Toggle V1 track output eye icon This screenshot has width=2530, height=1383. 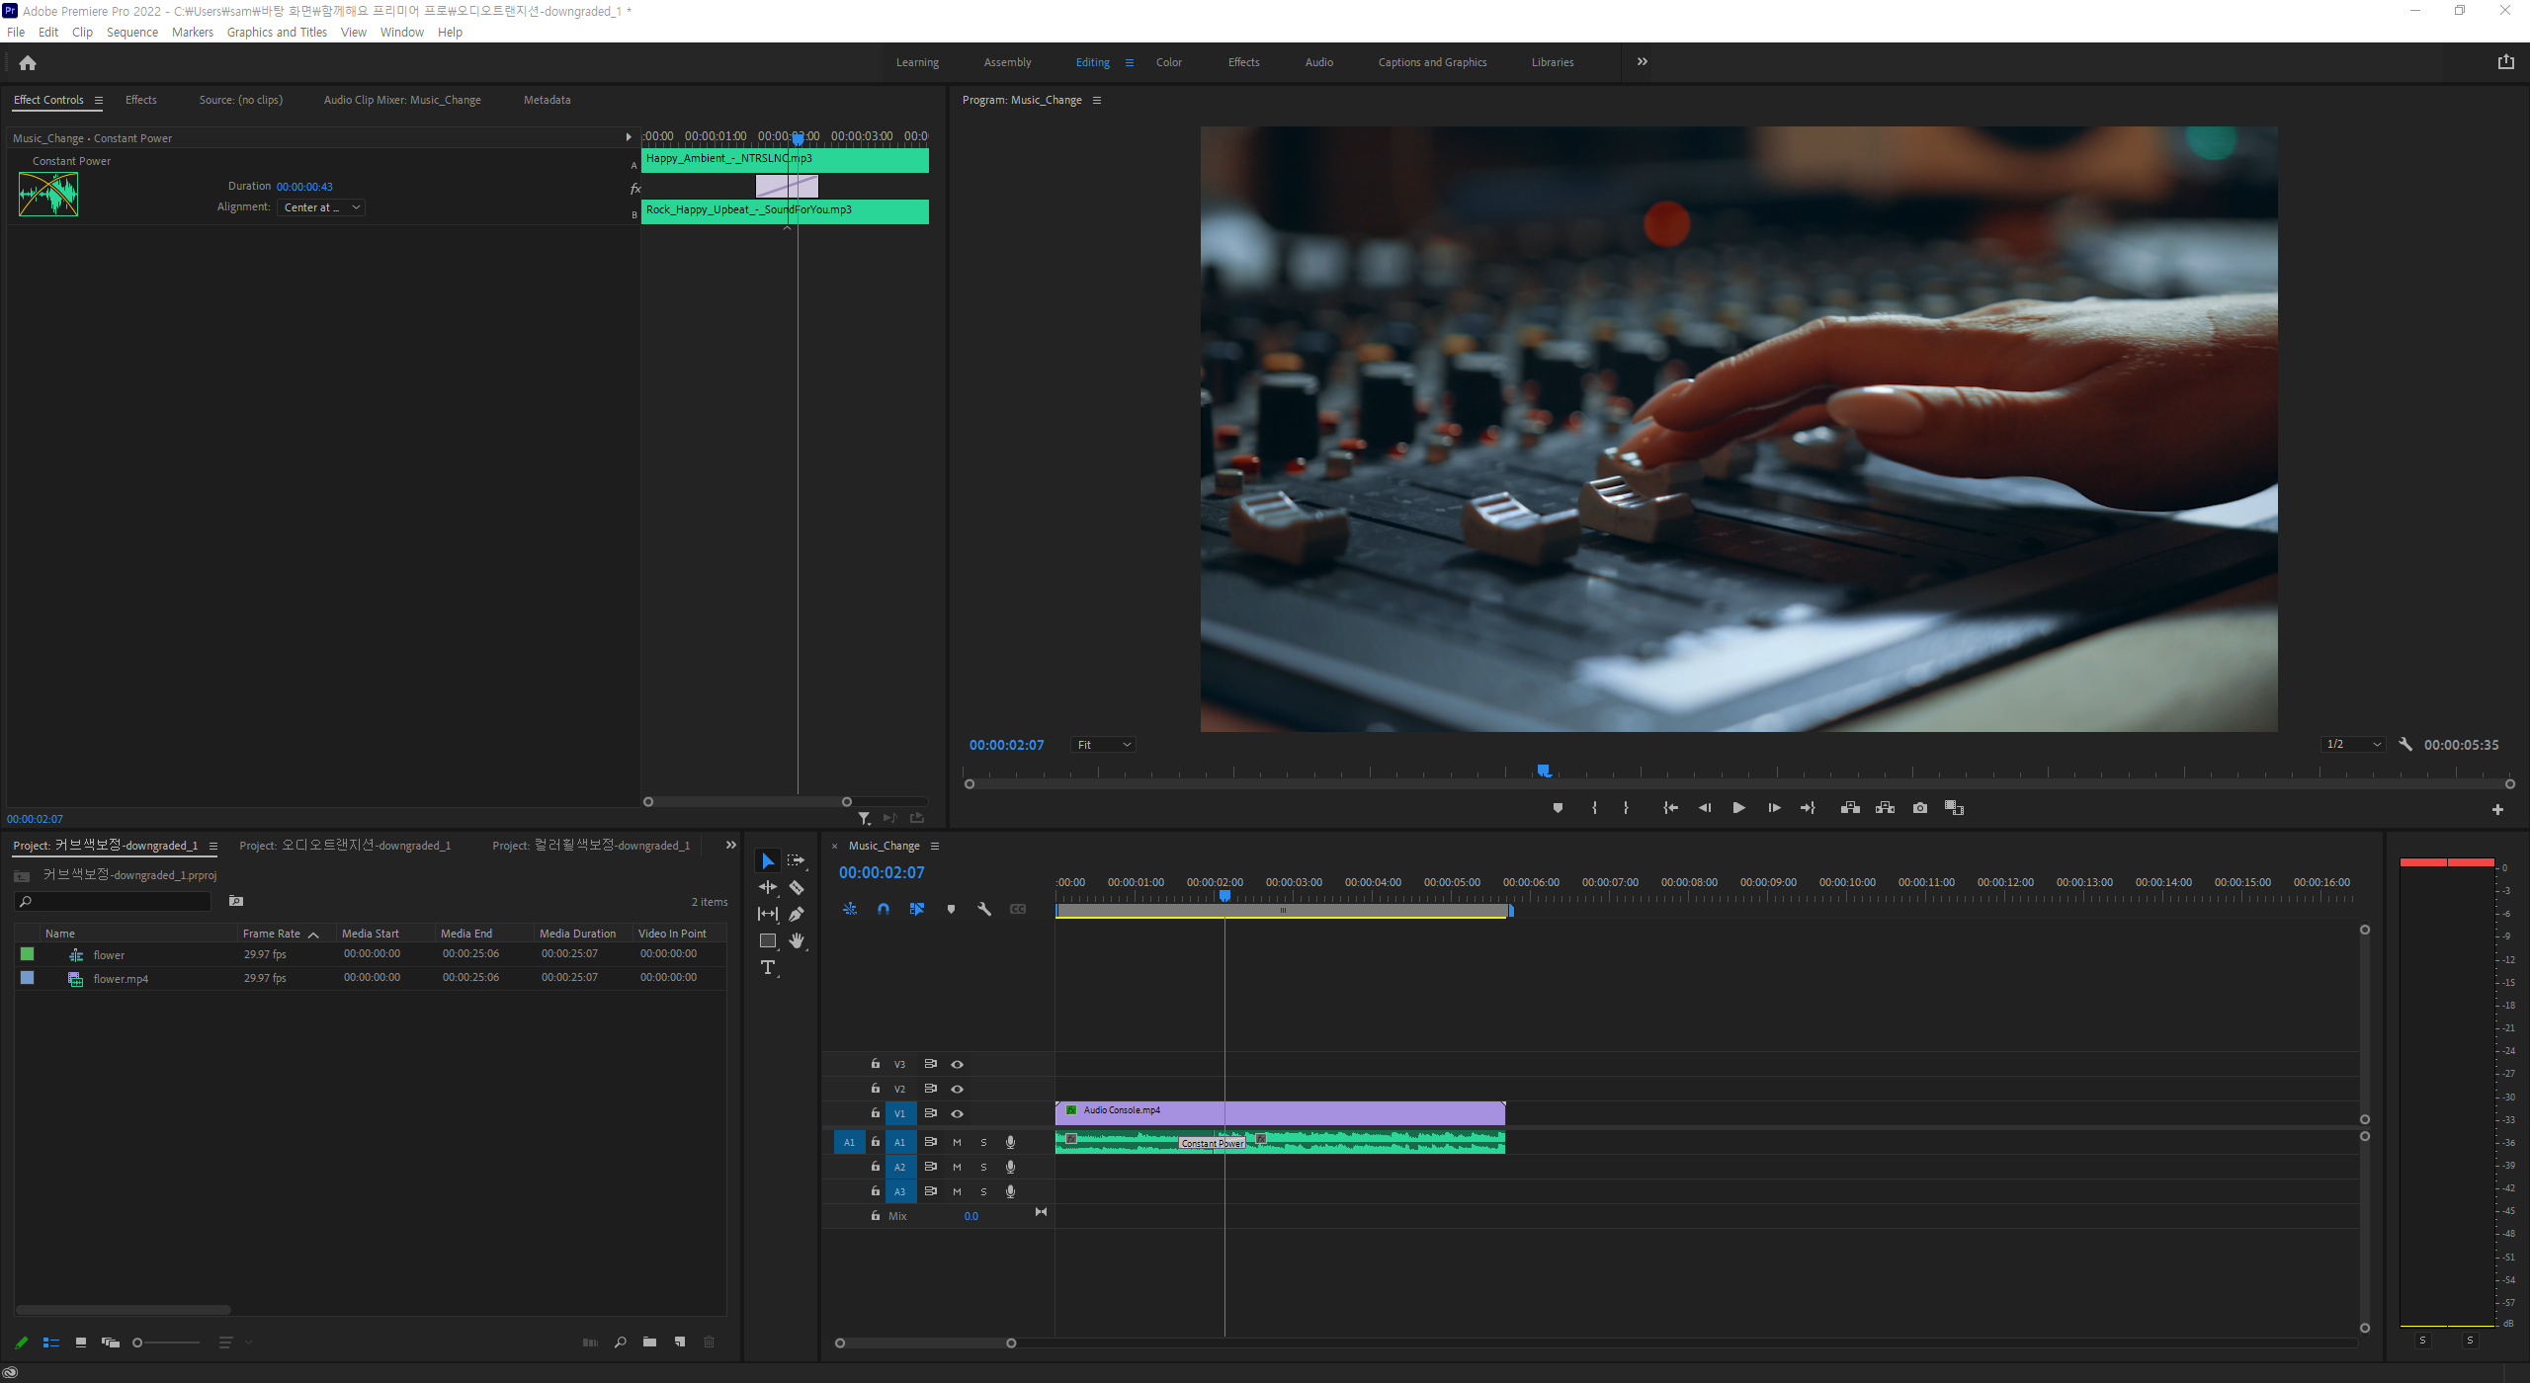pos(957,1113)
